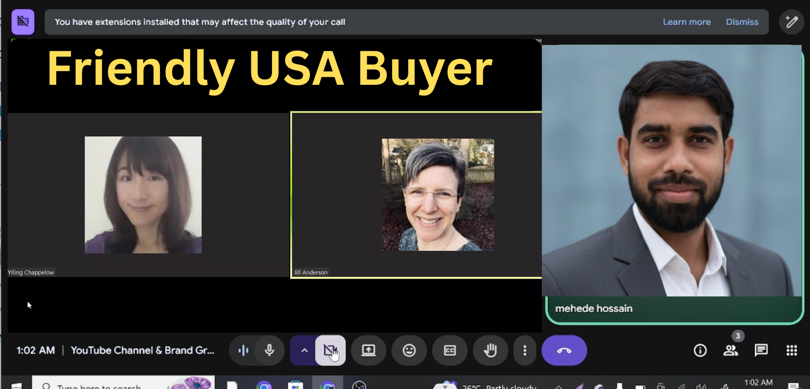
Task: Open the emoji reactions picker
Action: pyautogui.click(x=409, y=351)
